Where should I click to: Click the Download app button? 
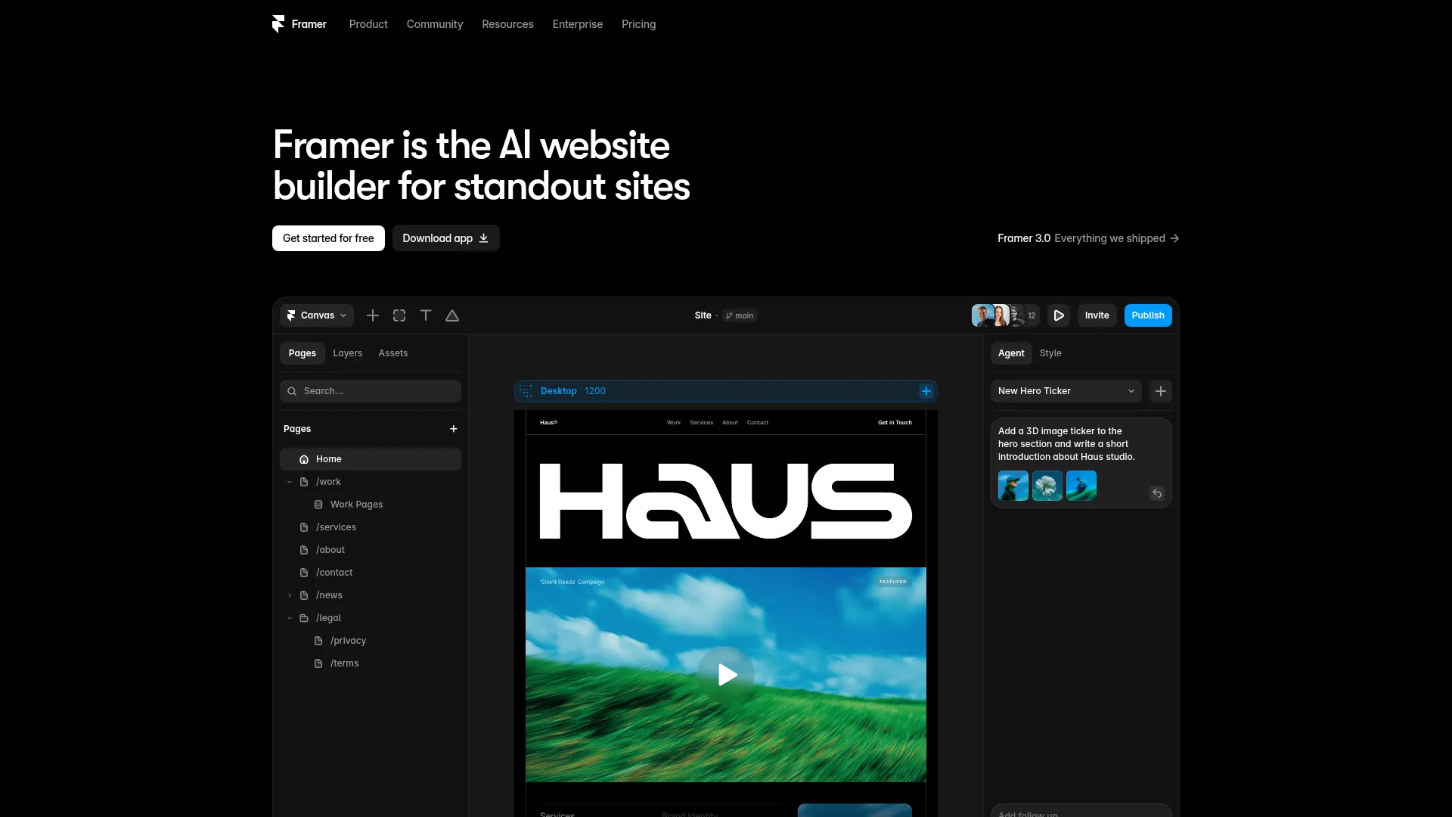446,238
